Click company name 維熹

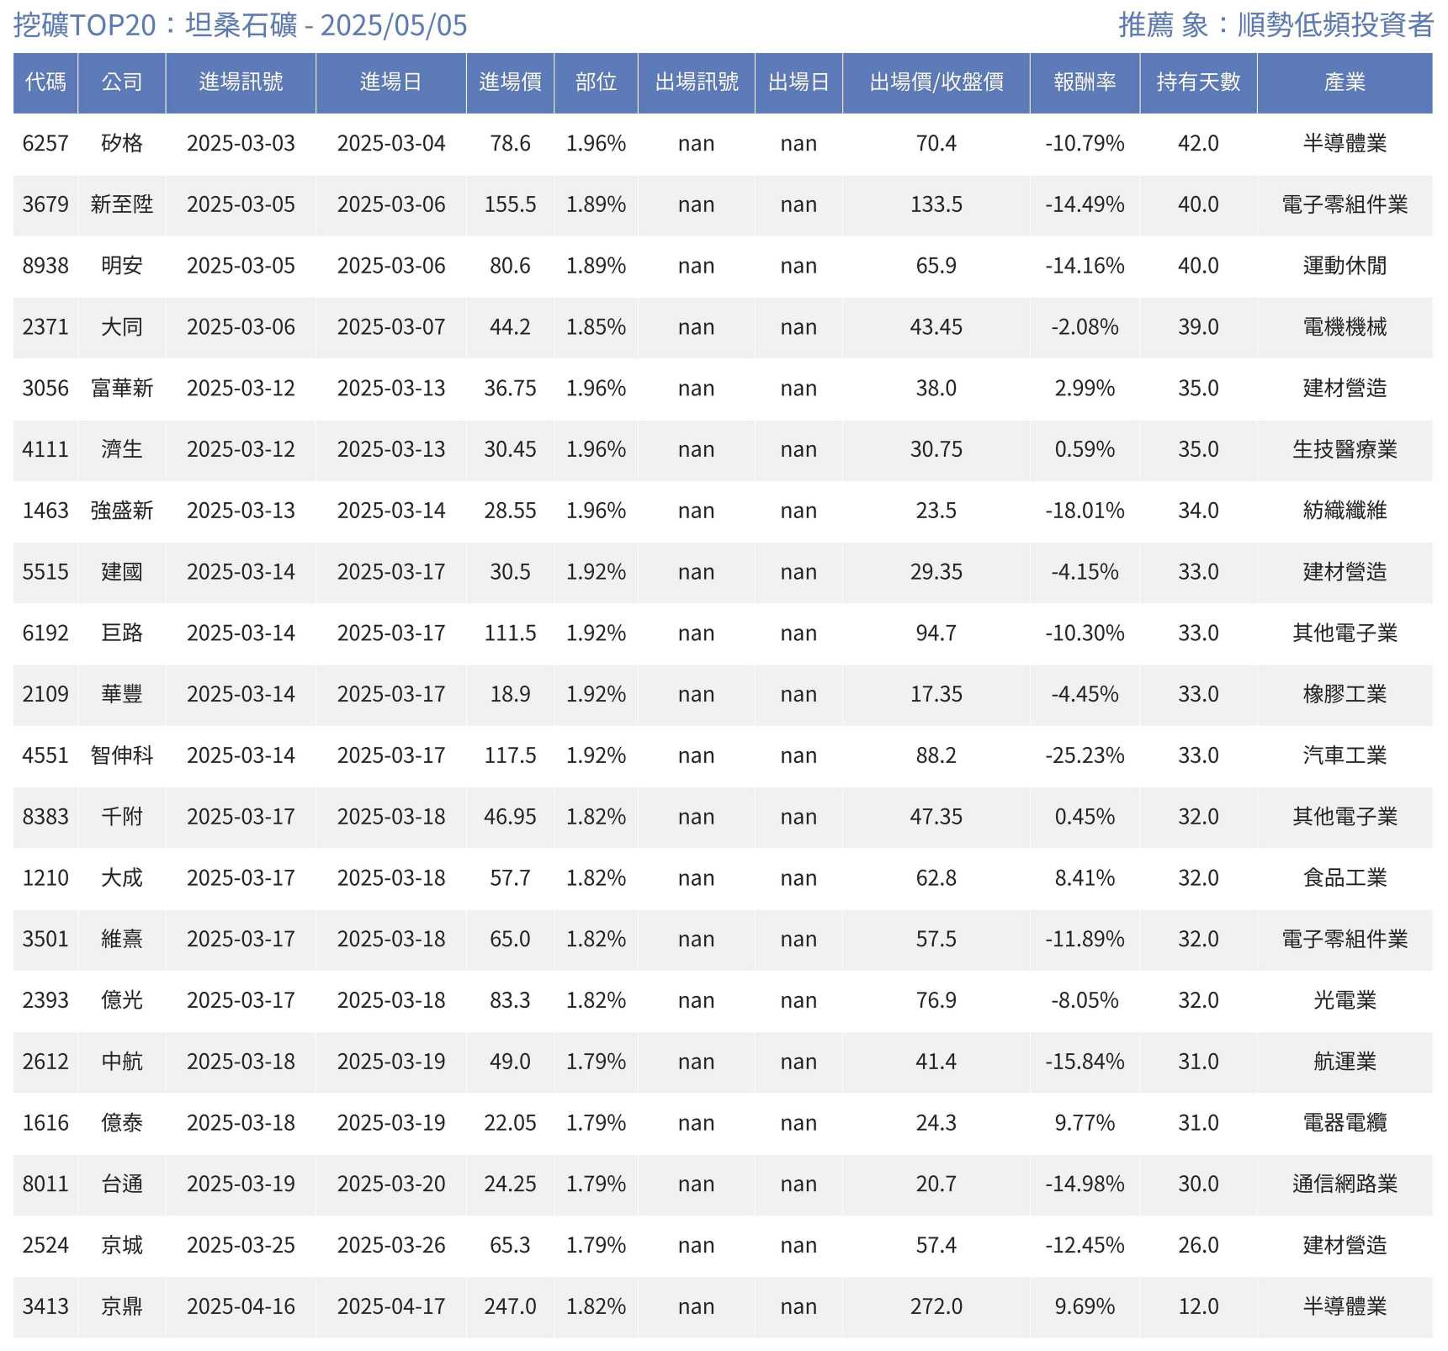[x=122, y=940]
